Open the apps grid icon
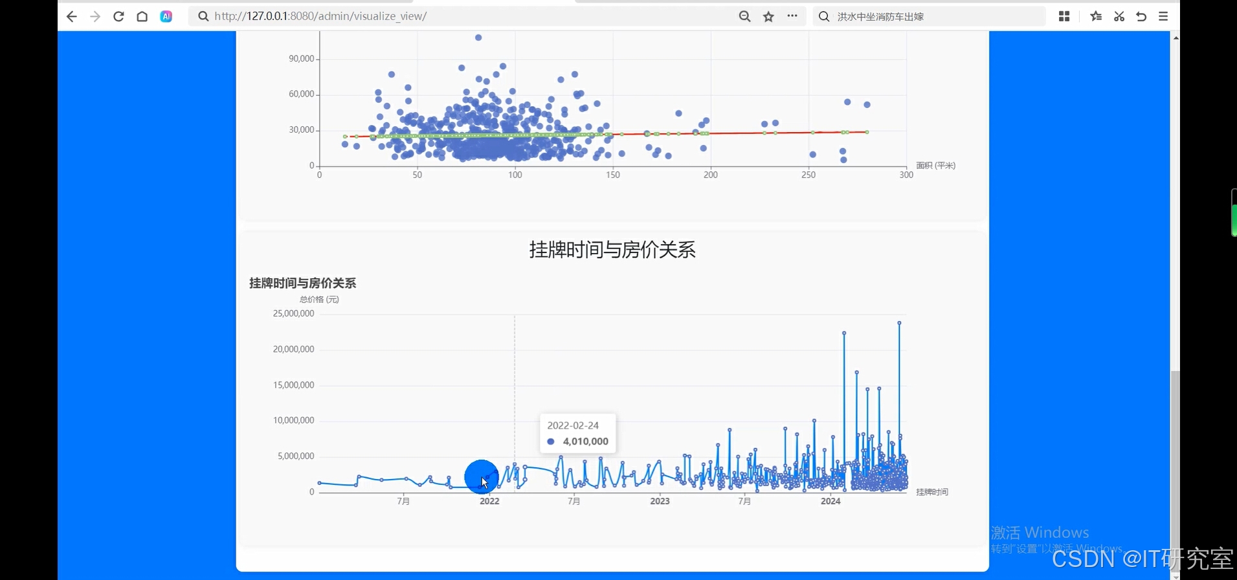 coord(1064,16)
